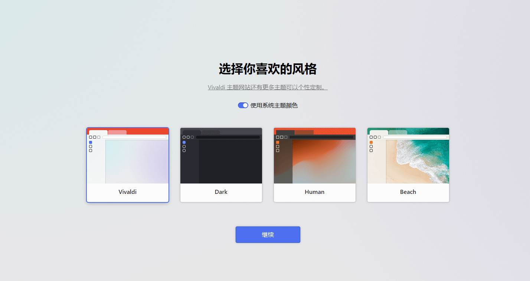The height and width of the screenshot is (281, 530).
Task: Click the Human theme label
Action: point(315,192)
